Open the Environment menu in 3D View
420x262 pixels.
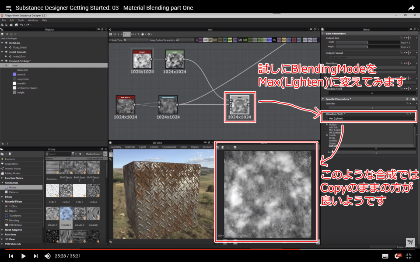pyautogui.click(x=169, y=147)
